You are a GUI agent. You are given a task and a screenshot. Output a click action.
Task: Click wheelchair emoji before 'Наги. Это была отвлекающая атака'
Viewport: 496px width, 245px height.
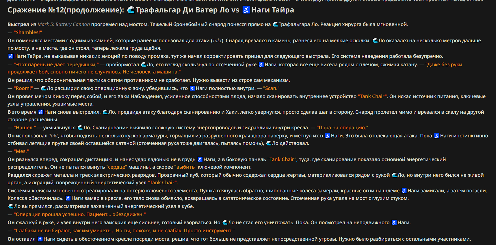click(x=327, y=136)
